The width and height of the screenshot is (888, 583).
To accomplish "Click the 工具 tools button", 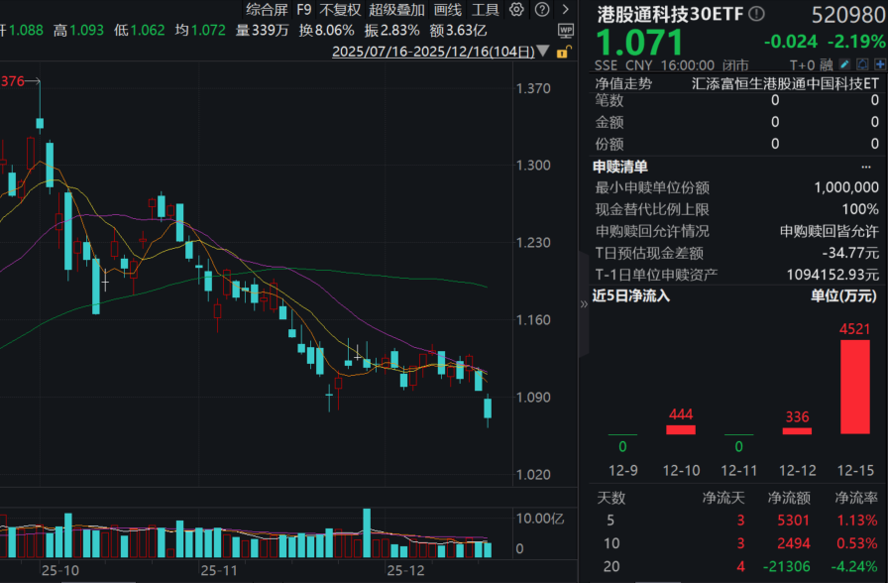I will [x=486, y=9].
